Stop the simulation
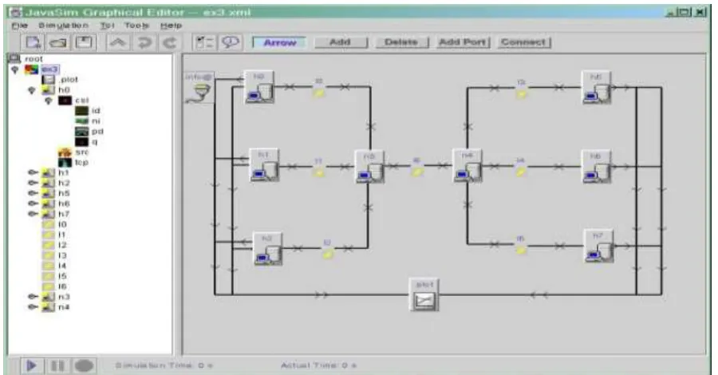This screenshot has height=375, width=718. [x=84, y=366]
